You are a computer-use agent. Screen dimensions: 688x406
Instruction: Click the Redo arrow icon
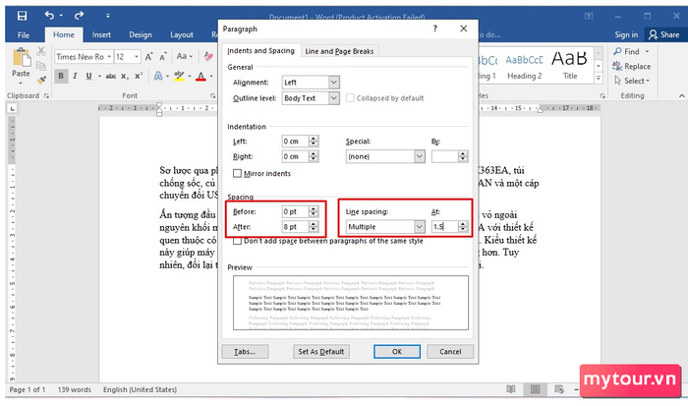coord(79,16)
